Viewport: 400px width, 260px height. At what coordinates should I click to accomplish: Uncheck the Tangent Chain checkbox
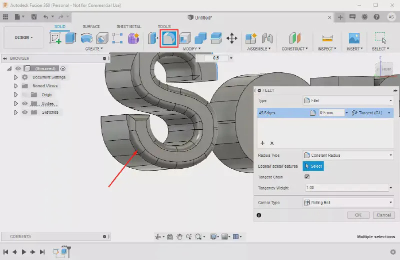click(307, 177)
